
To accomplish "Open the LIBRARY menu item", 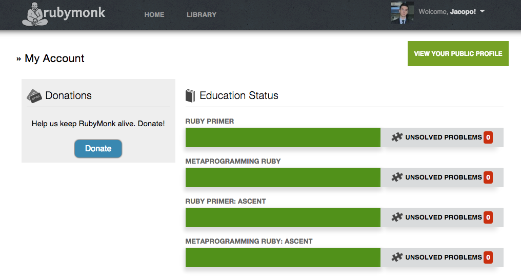I will (202, 15).
